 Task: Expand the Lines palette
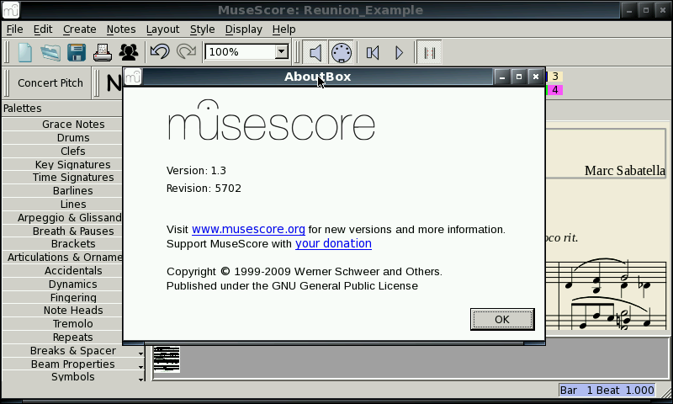tap(62, 204)
